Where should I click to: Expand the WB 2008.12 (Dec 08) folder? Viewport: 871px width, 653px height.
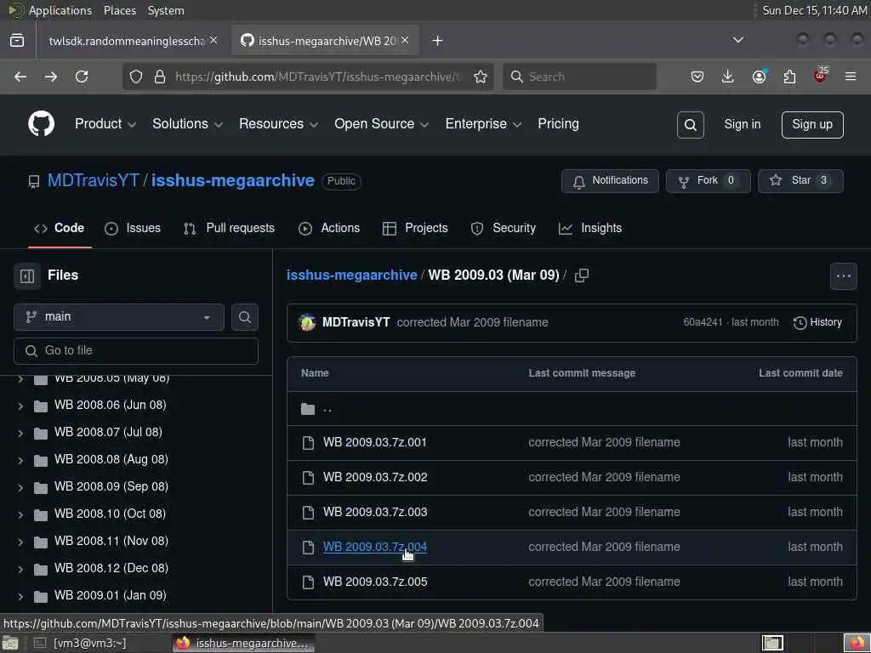click(20, 569)
